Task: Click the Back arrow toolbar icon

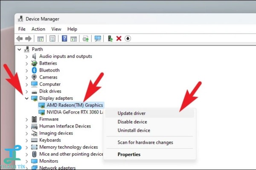Action: 20,39
